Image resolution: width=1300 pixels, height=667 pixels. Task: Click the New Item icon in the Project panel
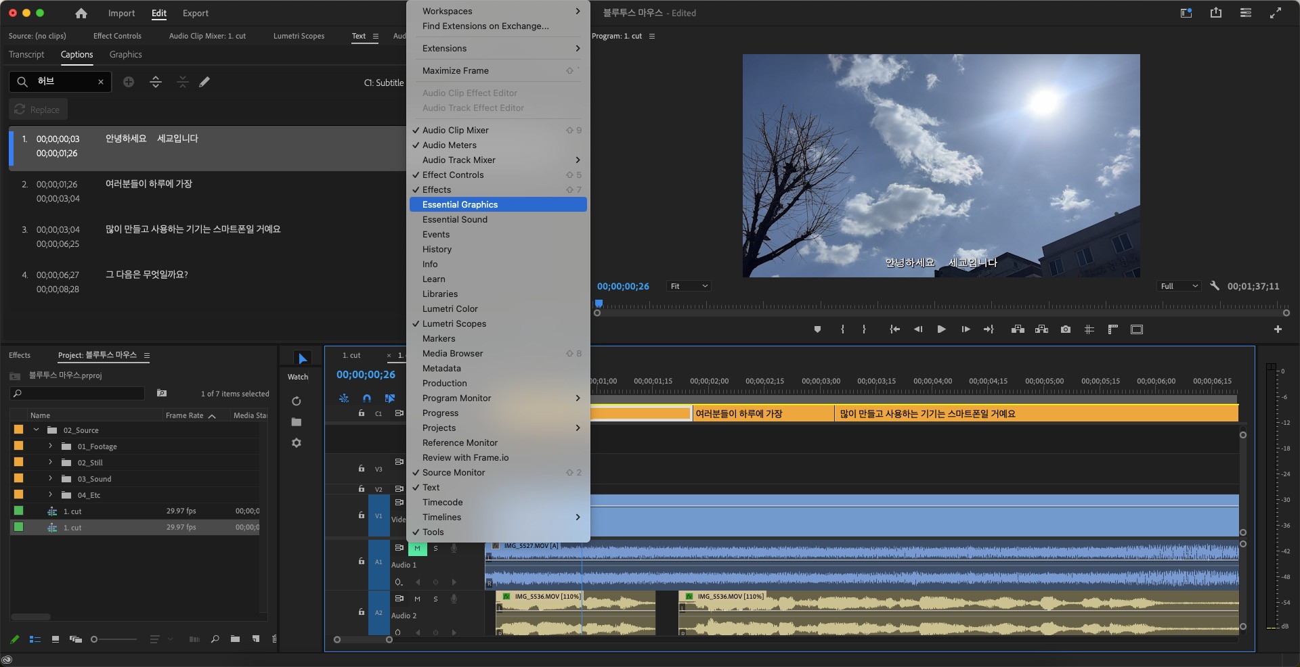click(256, 639)
